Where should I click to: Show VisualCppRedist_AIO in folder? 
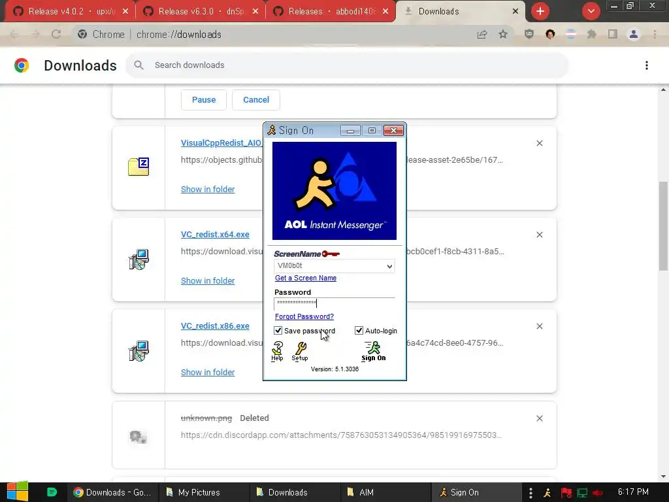pos(208,189)
